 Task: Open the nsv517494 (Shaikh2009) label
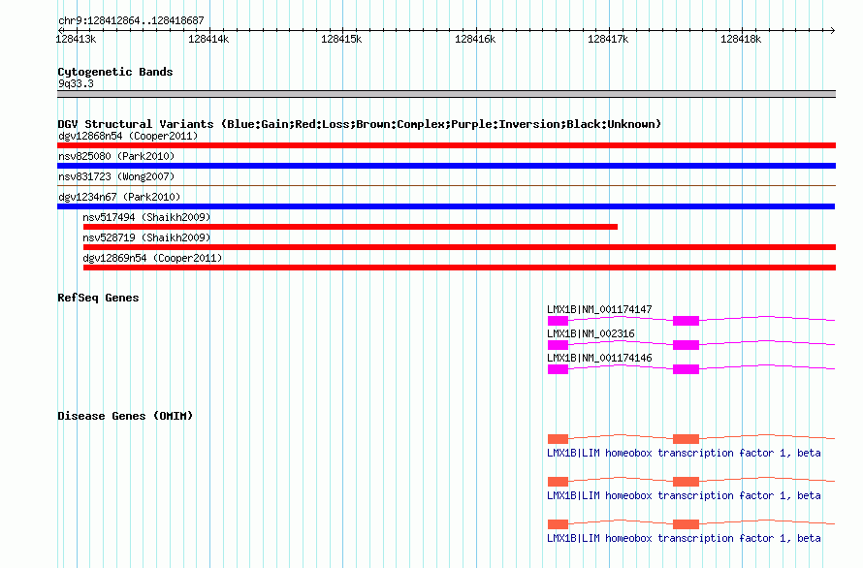pos(146,217)
